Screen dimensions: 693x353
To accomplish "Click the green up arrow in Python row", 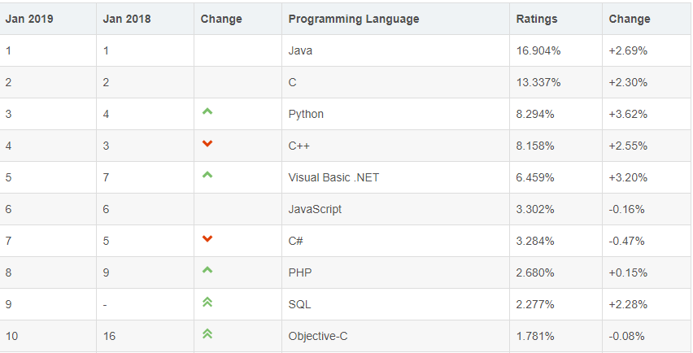I will point(207,111).
